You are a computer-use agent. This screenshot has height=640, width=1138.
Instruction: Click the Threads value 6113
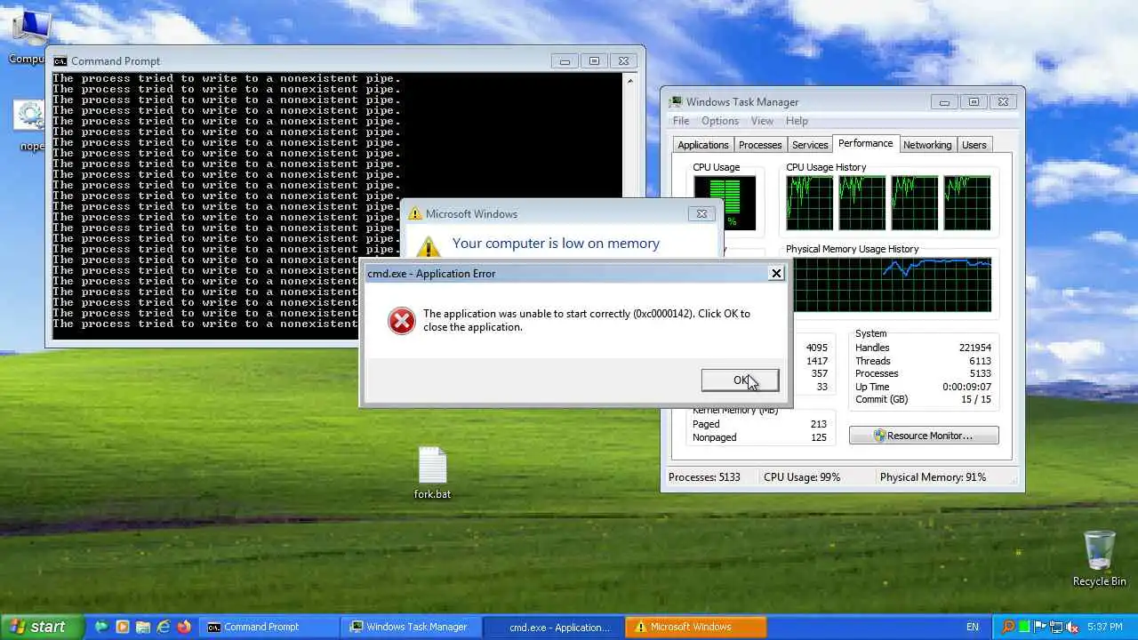(x=980, y=361)
